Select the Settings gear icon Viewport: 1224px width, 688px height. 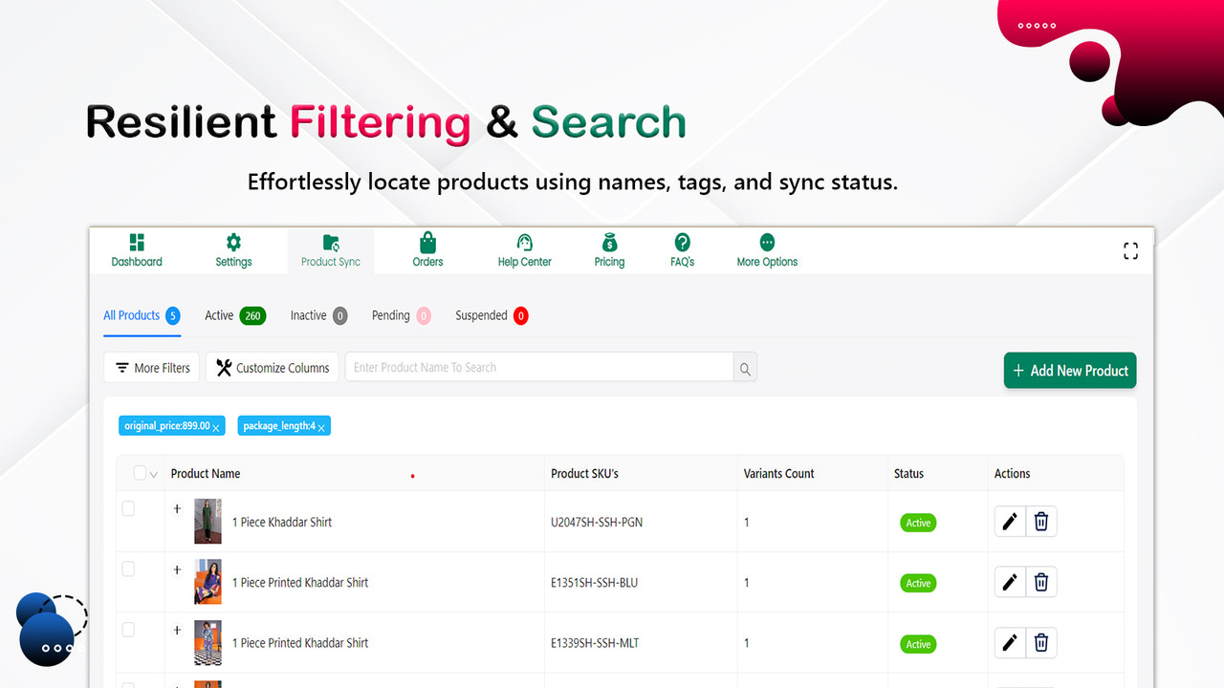pyautogui.click(x=232, y=241)
